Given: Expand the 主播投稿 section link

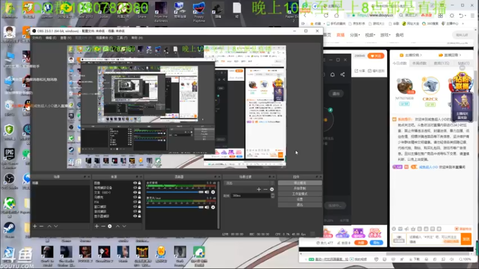Looking at the screenshot, I should [411, 55].
